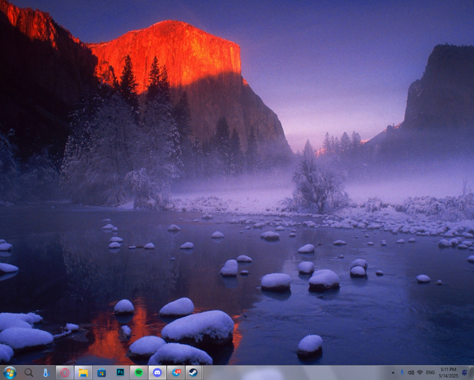Open File Explorer from the taskbar
This screenshot has width=474, height=380.
(83, 372)
